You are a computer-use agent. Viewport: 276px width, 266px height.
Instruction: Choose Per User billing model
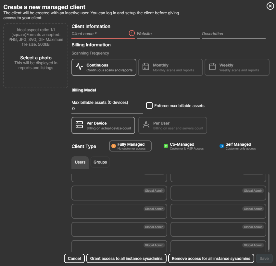pos(173,125)
